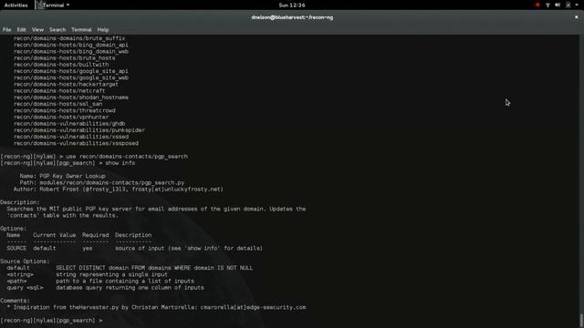Viewport: 584px width, 328px height.
Task: Click the 'Source Options:' heading
Action: [25, 261]
